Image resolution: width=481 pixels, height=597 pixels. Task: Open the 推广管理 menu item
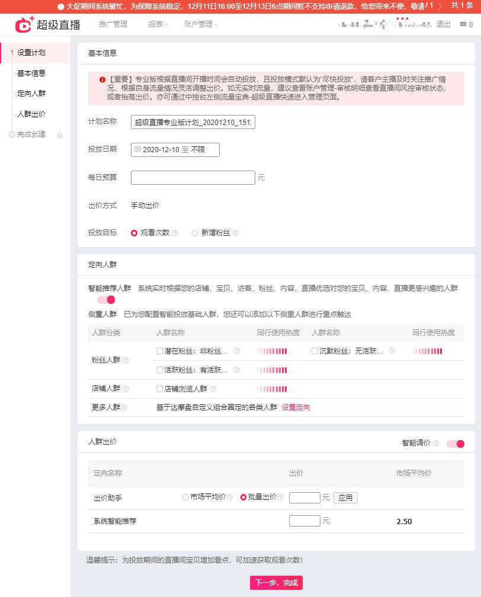click(113, 25)
